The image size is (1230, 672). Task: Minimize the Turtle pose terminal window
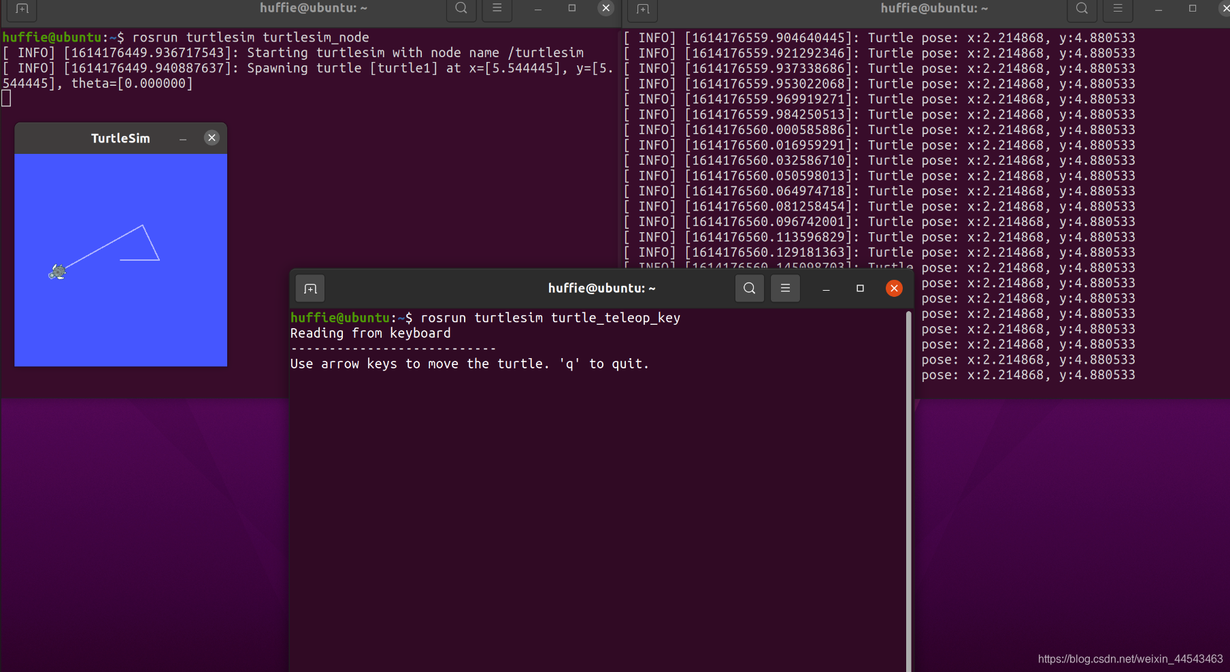coord(1158,9)
